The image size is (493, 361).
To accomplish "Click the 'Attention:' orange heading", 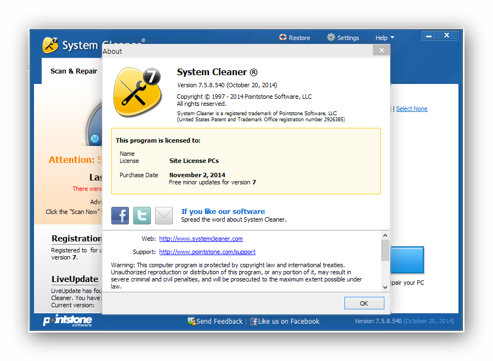I will tap(71, 160).
